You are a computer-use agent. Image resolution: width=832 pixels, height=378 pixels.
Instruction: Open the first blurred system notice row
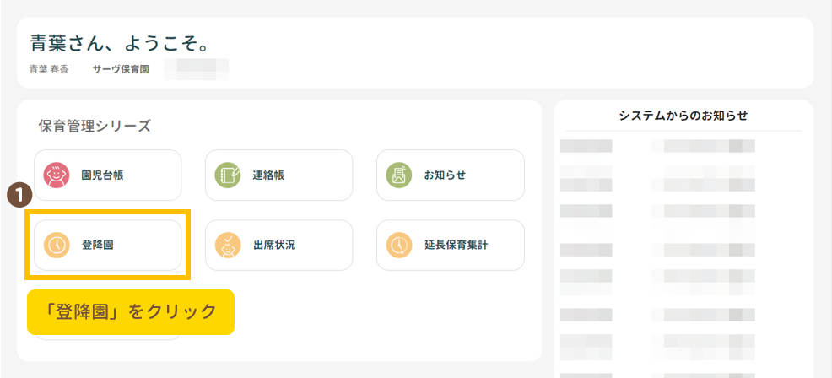point(658,146)
